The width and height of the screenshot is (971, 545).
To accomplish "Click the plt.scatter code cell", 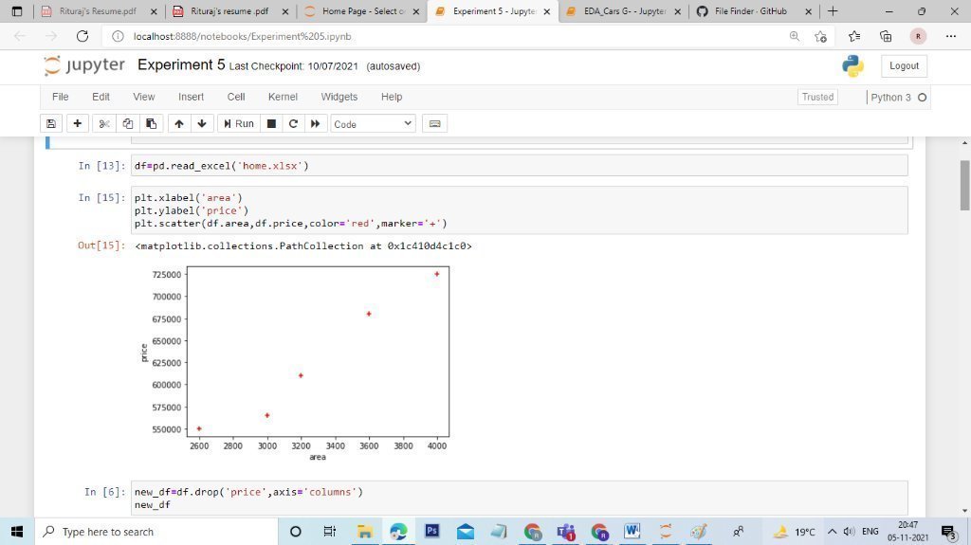I will coord(519,210).
